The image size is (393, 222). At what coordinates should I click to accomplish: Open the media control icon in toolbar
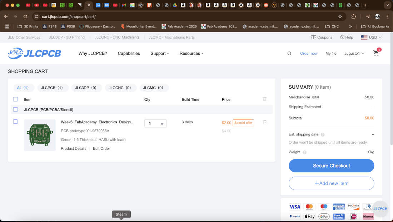[368, 16]
